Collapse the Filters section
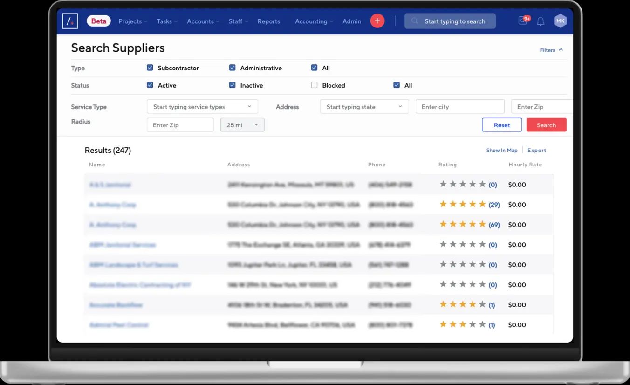 coord(551,50)
